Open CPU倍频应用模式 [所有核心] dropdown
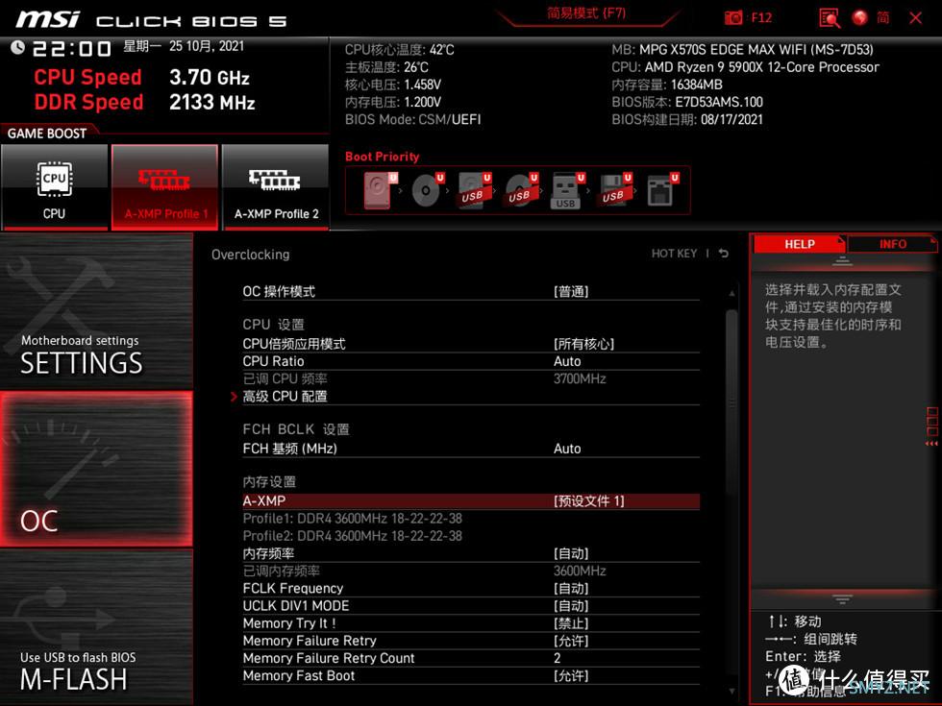 (x=471, y=344)
